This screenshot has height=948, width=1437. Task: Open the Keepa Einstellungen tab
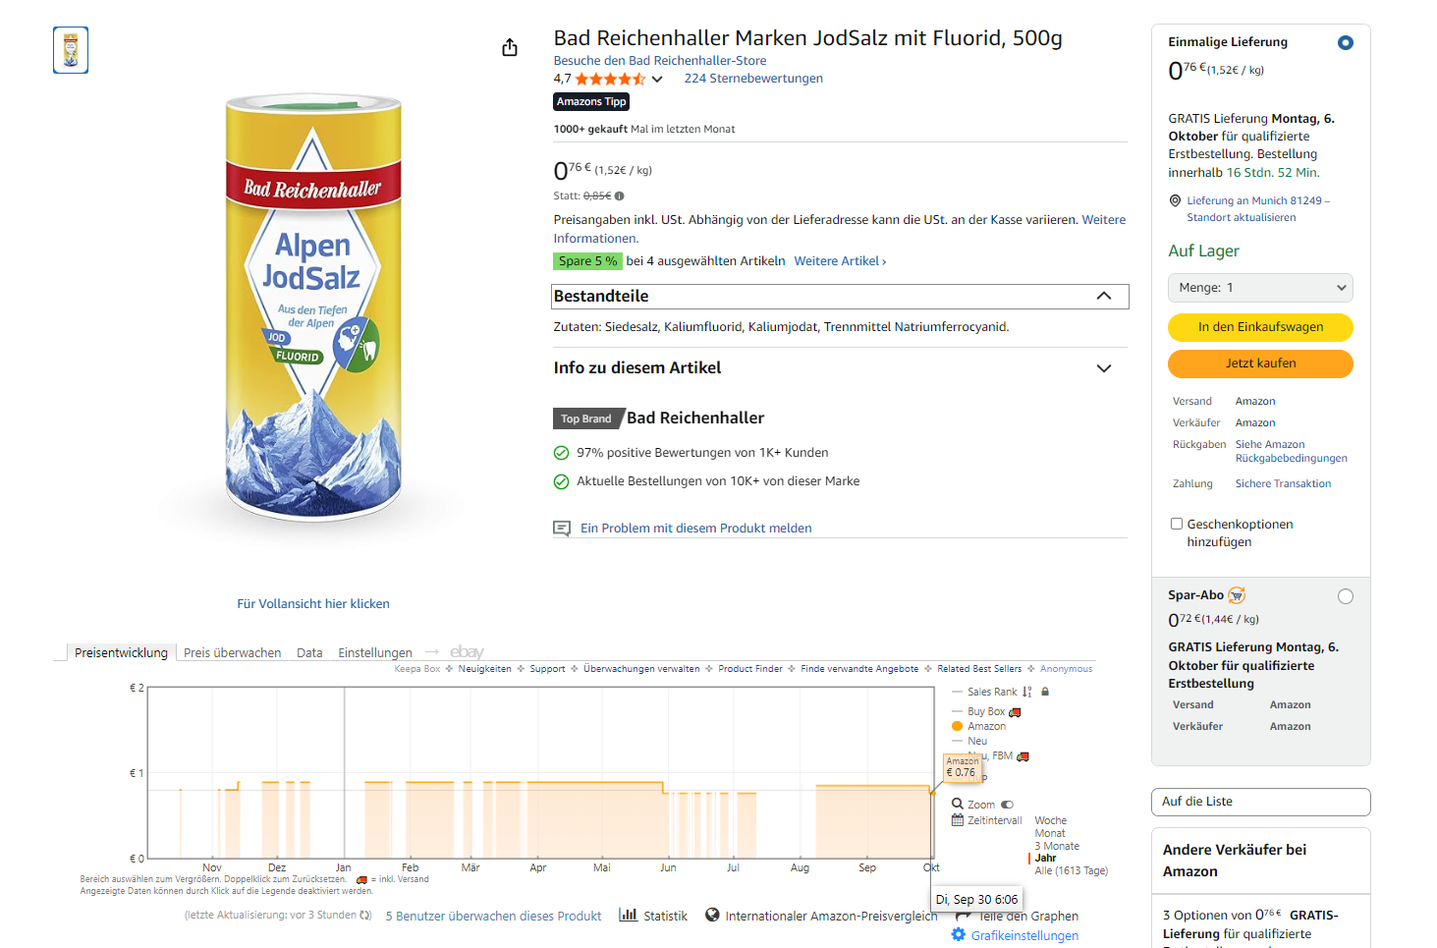pos(375,652)
